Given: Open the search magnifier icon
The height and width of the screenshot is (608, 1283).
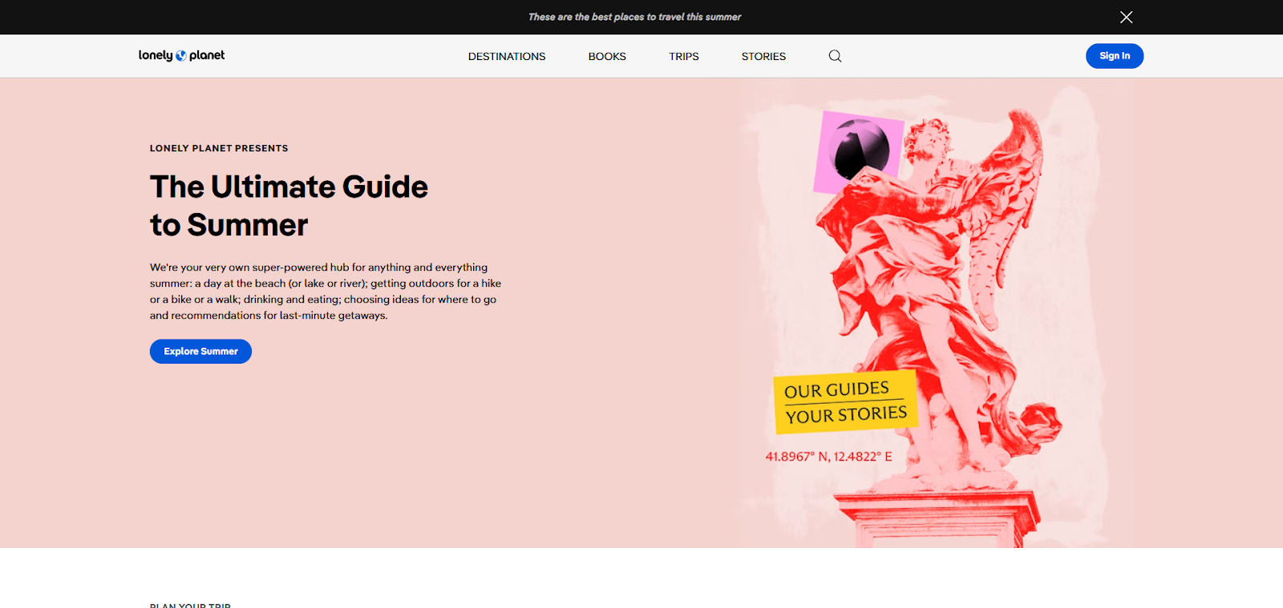Looking at the screenshot, I should 835,56.
